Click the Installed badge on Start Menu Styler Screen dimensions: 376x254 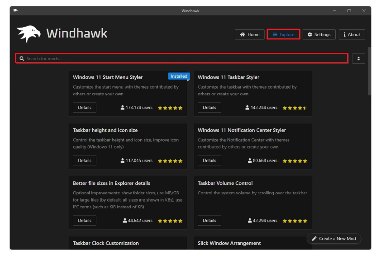[x=179, y=76]
